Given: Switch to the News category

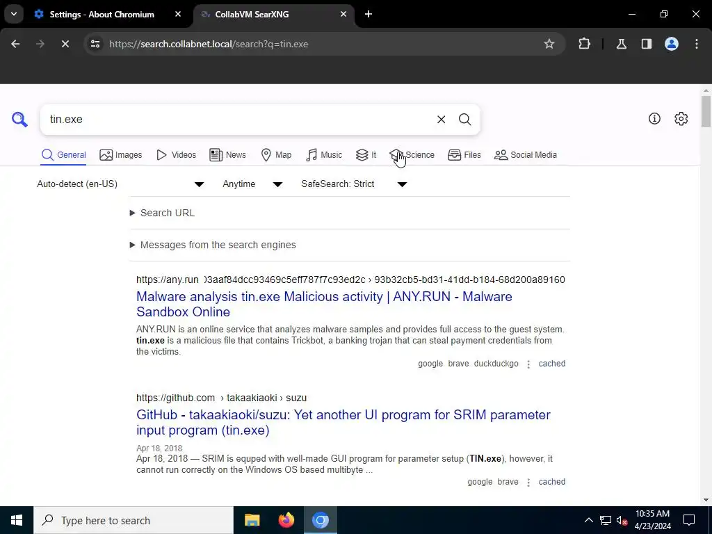Looking at the screenshot, I should coord(227,155).
